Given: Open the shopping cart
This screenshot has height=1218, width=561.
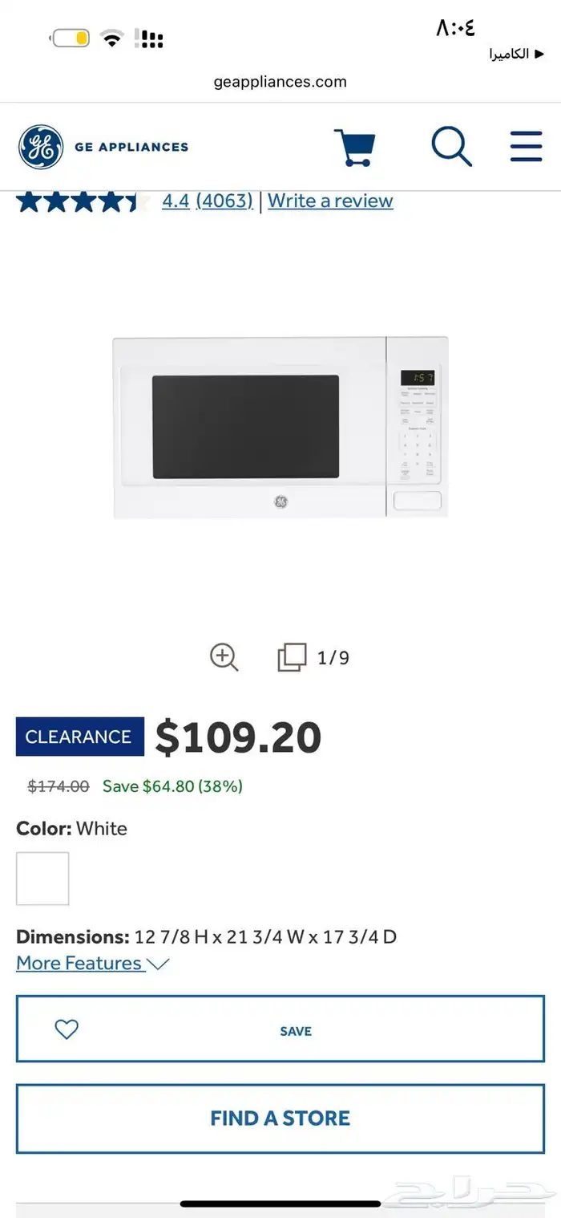Looking at the screenshot, I should tap(354, 147).
